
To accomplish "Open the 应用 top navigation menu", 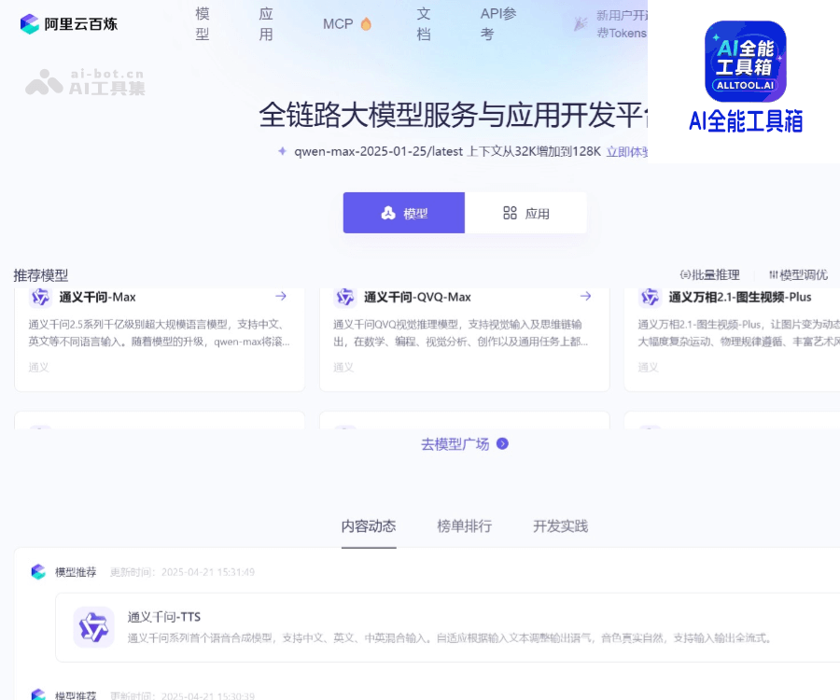I will [266, 24].
